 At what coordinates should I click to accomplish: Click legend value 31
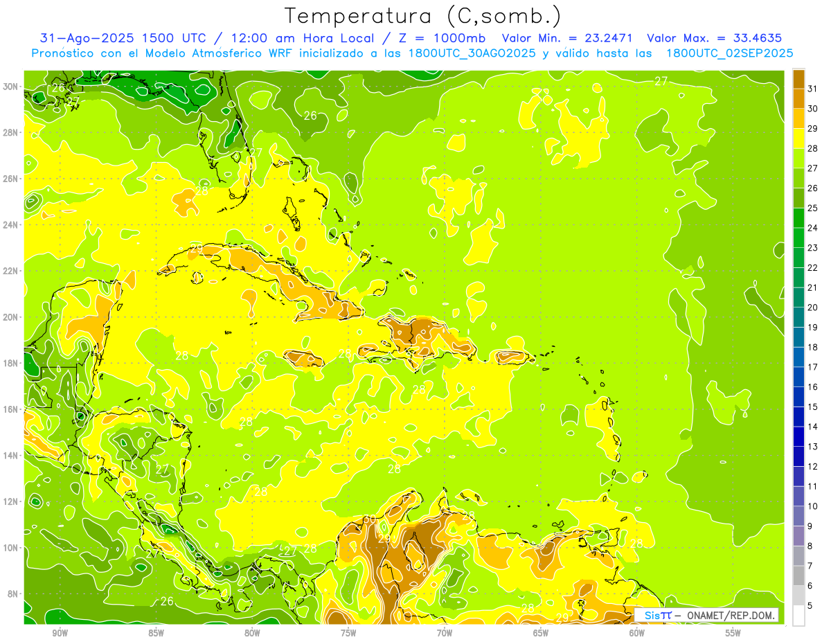point(812,89)
